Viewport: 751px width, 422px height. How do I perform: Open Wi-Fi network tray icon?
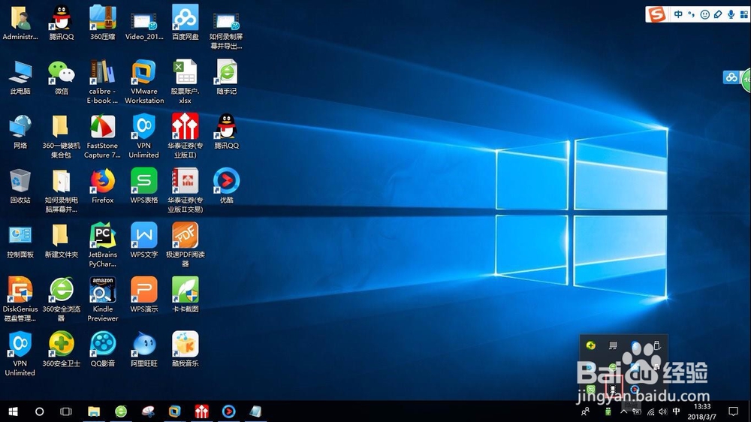click(650, 411)
